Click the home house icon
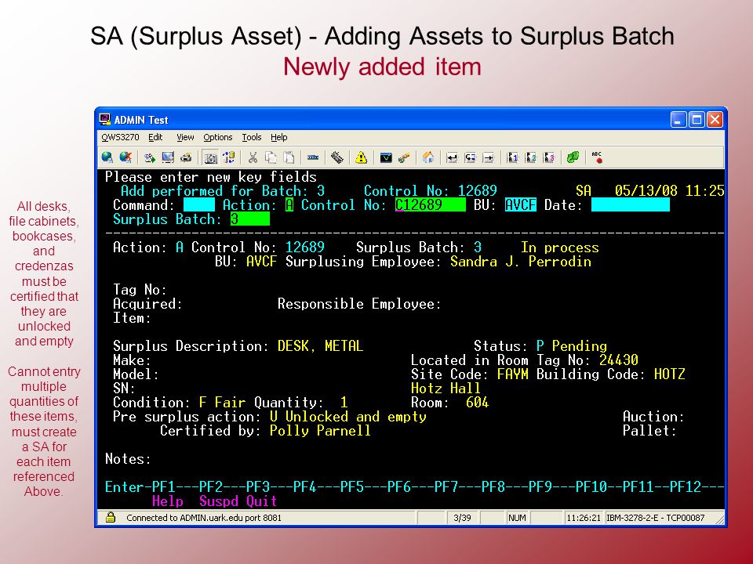This screenshot has width=753, height=564. (428, 157)
